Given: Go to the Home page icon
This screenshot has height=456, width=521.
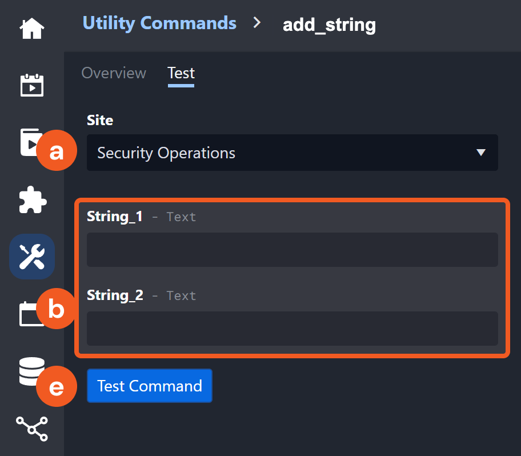Looking at the screenshot, I should 32,29.
